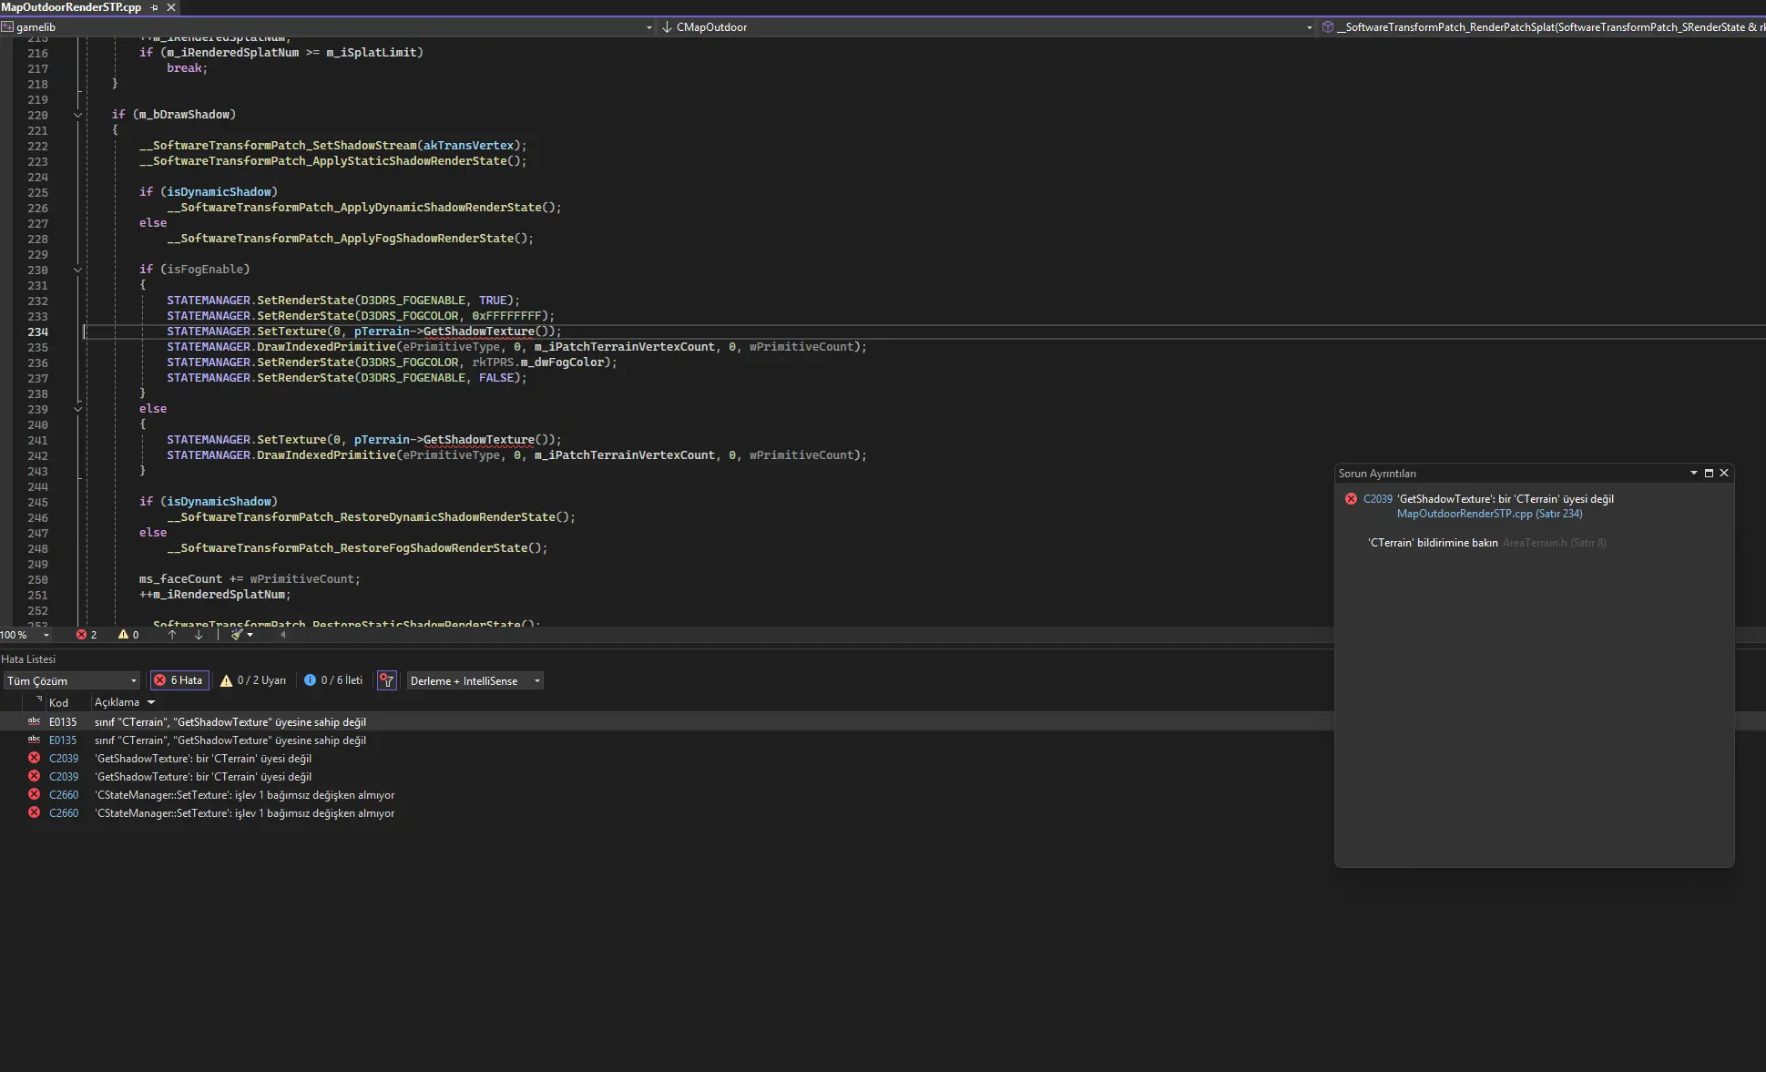Click the editor error count indicator

pyautogui.click(x=87, y=635)
